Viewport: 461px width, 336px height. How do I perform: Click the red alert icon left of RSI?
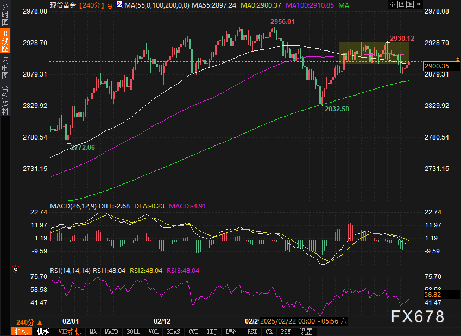(15, 269)
